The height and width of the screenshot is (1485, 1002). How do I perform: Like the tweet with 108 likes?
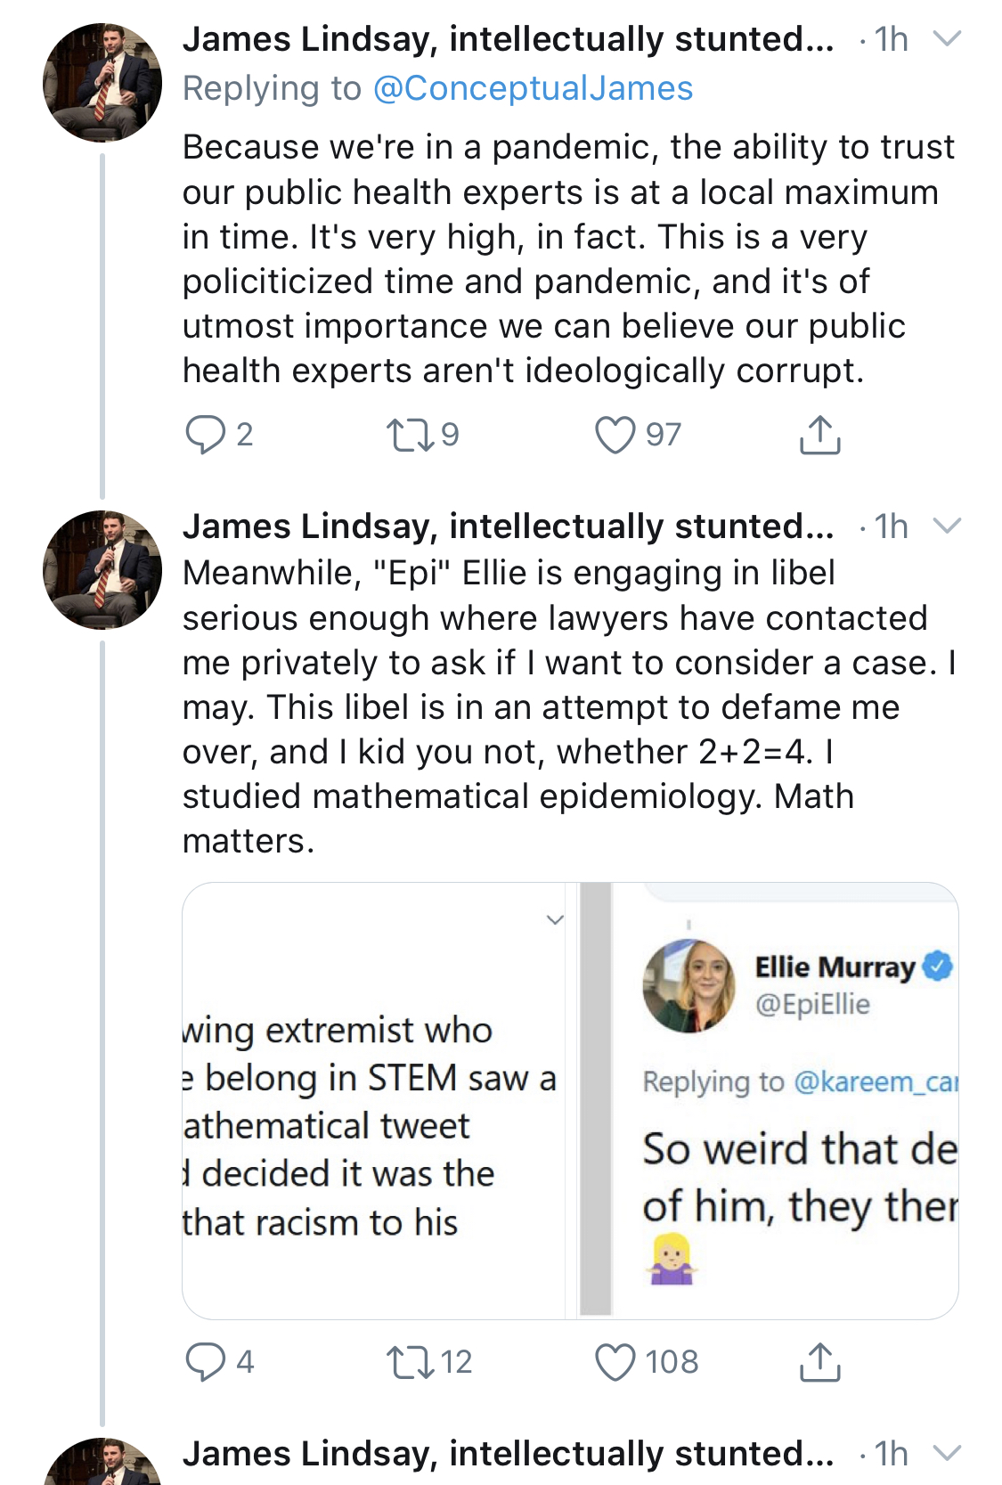pos(615,1362)
